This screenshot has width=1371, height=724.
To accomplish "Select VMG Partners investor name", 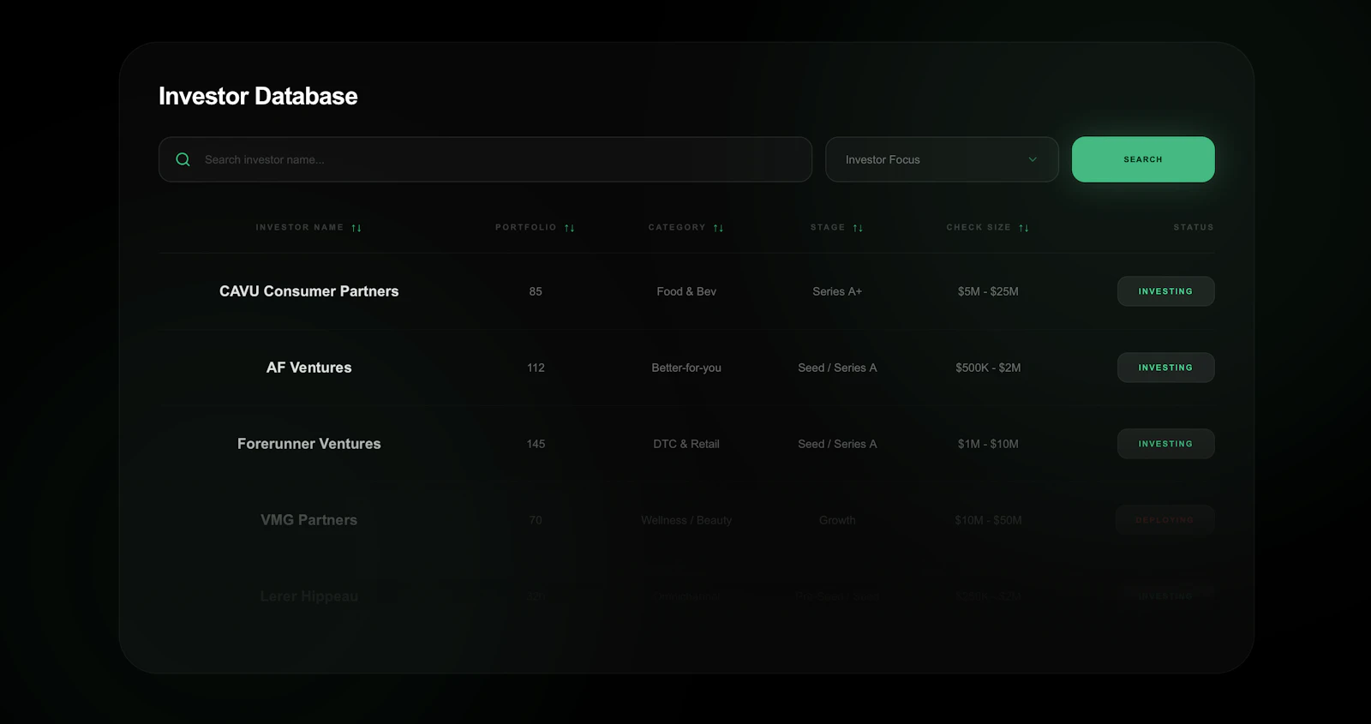I will pos(309,520).
